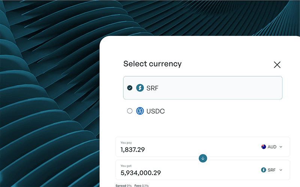The image size is (300, 187).
Task: Pick the SRF option label in list
Action: 153,88
